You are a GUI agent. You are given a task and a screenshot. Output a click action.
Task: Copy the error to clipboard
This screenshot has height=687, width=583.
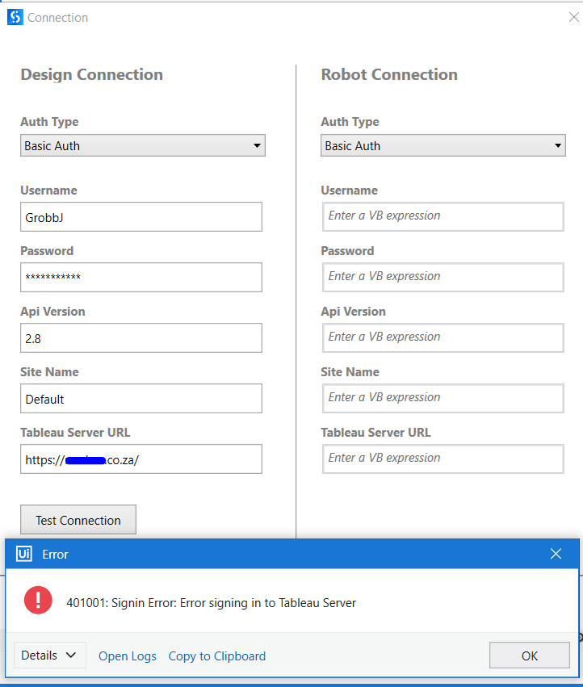coord(216,656)
